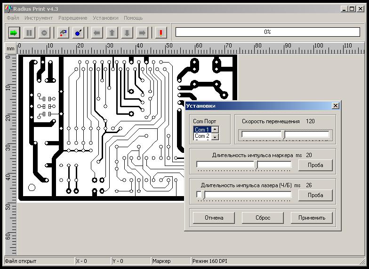This screenshot has width=369, height=269.
Task: Select the blue marker tool icon
Action: 78,32
